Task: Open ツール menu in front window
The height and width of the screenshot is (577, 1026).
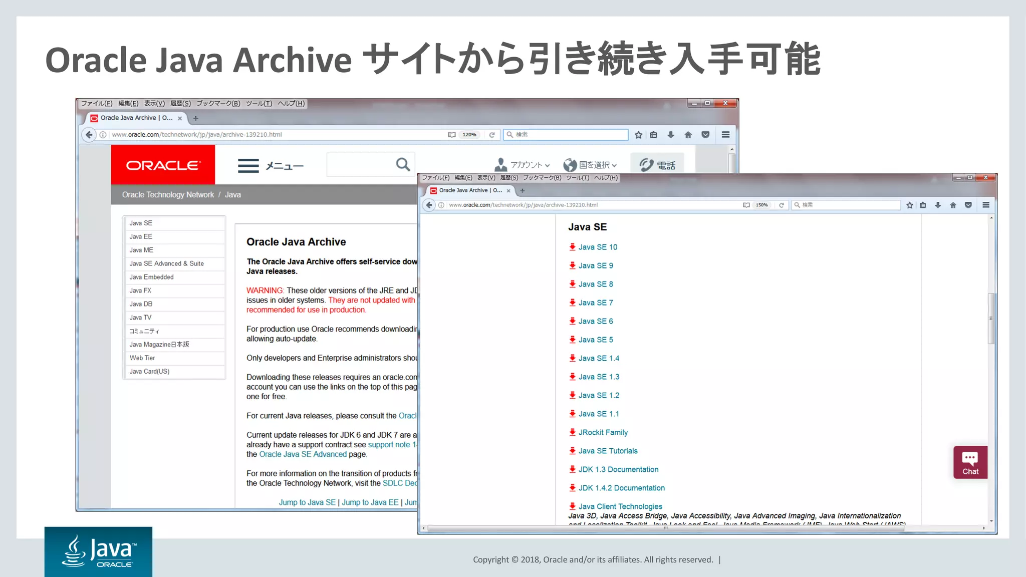Action: [578, 178]
